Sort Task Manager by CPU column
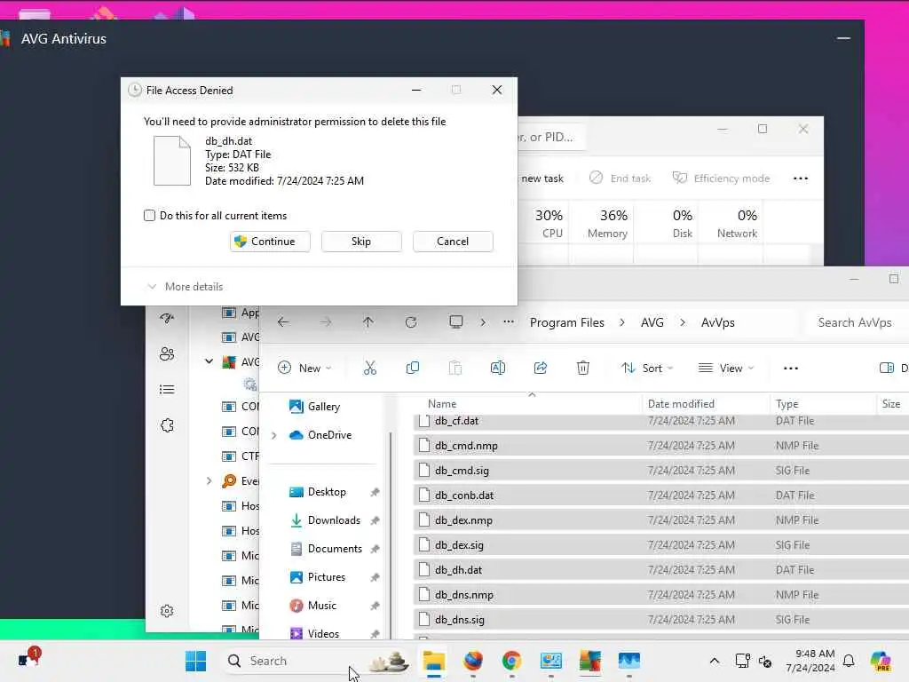Viewport: 909px width, 682px height. [x=549, y=224]
